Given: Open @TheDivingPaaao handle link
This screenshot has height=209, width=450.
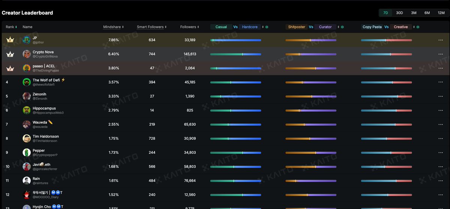Looking at the screenshot, I should click(x=46, y=71).
